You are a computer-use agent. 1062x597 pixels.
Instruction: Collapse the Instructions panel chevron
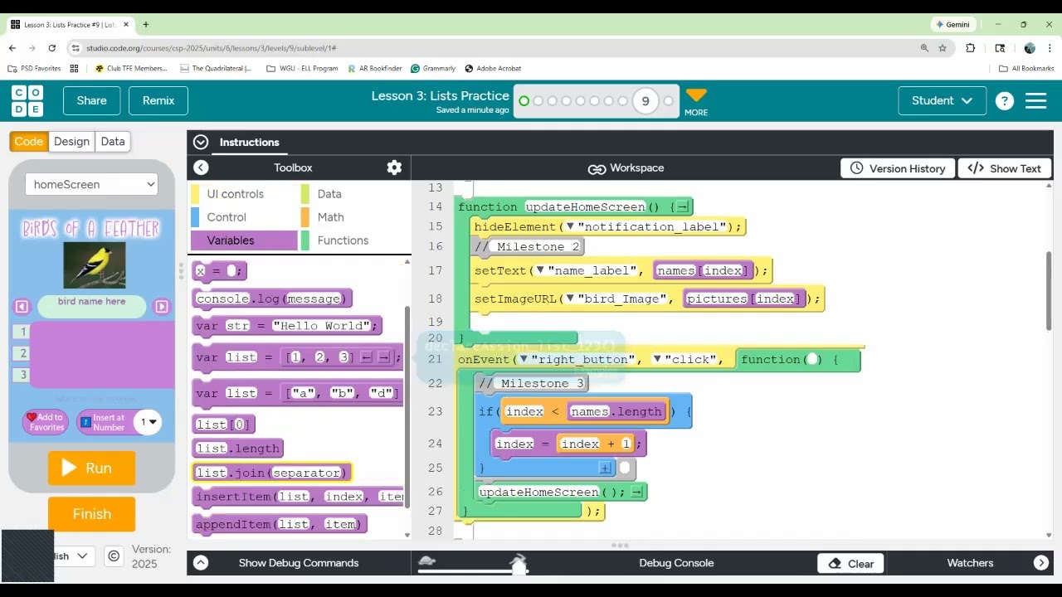tap(200, 142)
